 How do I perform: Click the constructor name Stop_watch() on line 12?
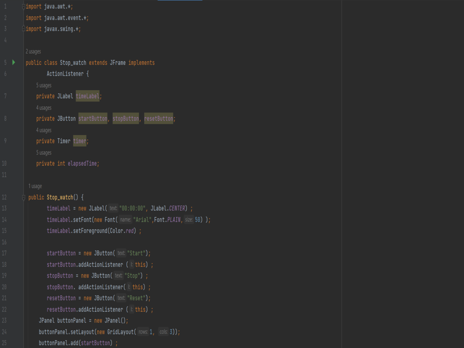[x=63, y=198]
